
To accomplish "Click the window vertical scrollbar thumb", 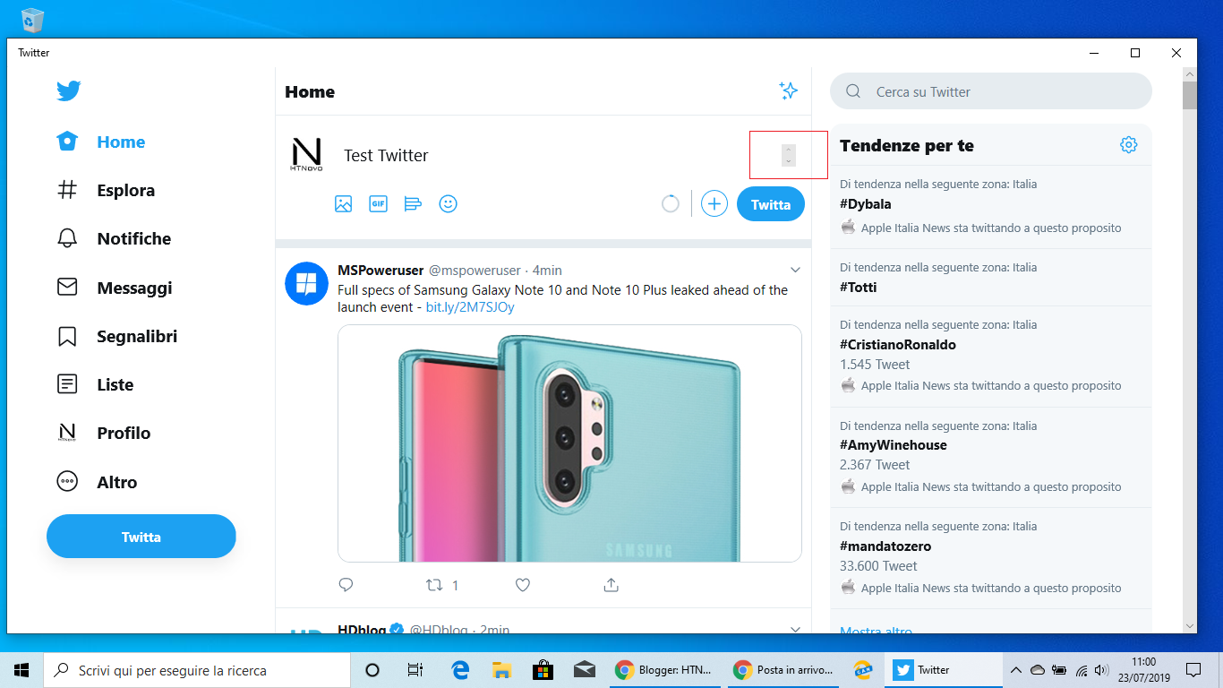I will [x=1190, y=95].
